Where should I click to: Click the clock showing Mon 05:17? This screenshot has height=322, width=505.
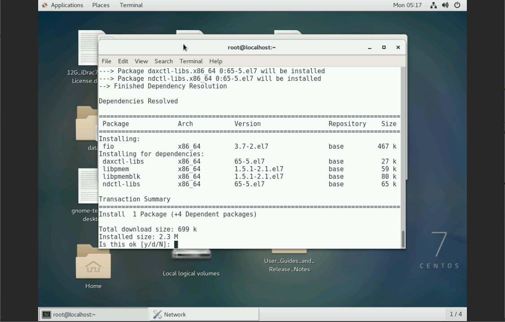pyautogui.click(x=407, y=5)
